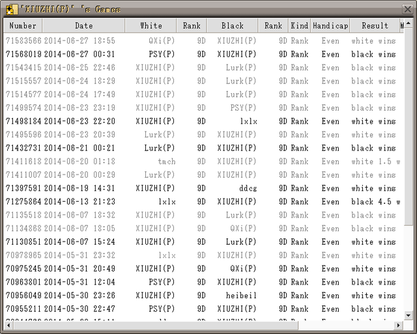
Task: Click the Kind column header
Action: pyautogui.click(x=300, y=26)
